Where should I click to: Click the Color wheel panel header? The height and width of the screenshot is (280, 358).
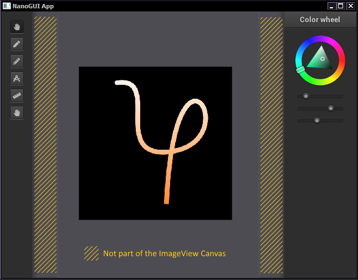[320, 19]
